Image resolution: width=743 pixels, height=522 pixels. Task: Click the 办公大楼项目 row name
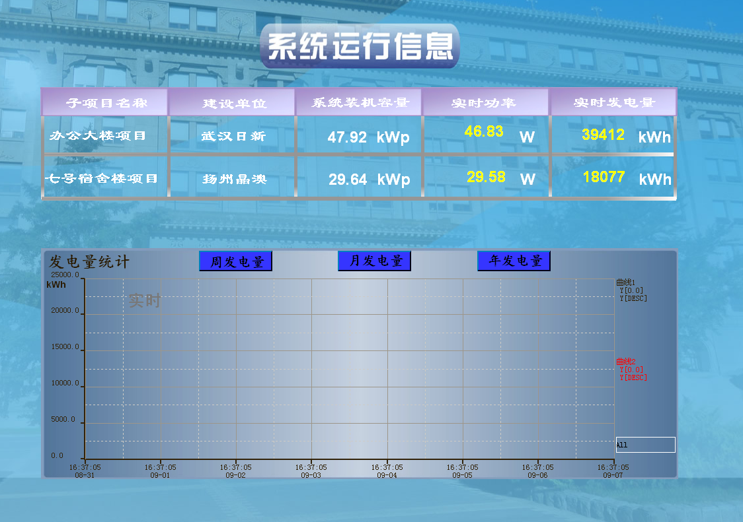click(x=98, y=136)
